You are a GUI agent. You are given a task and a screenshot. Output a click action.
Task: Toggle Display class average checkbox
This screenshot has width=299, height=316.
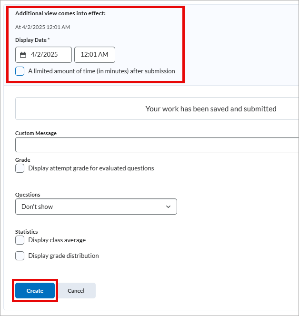tap(20, 240)
